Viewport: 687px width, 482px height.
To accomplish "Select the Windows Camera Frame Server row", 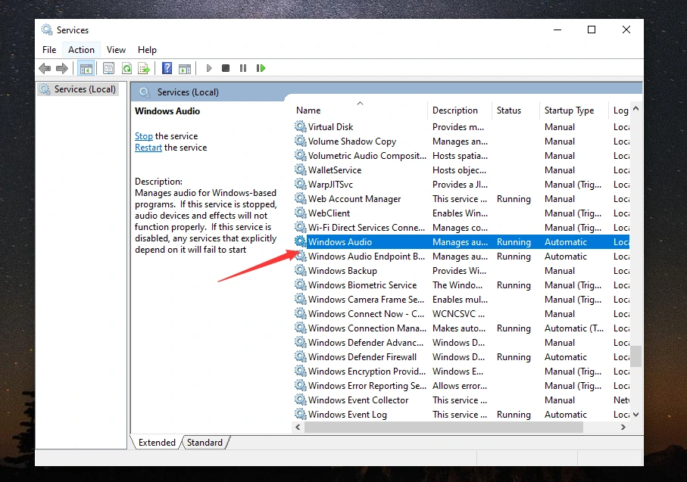I will pos(461,300).
